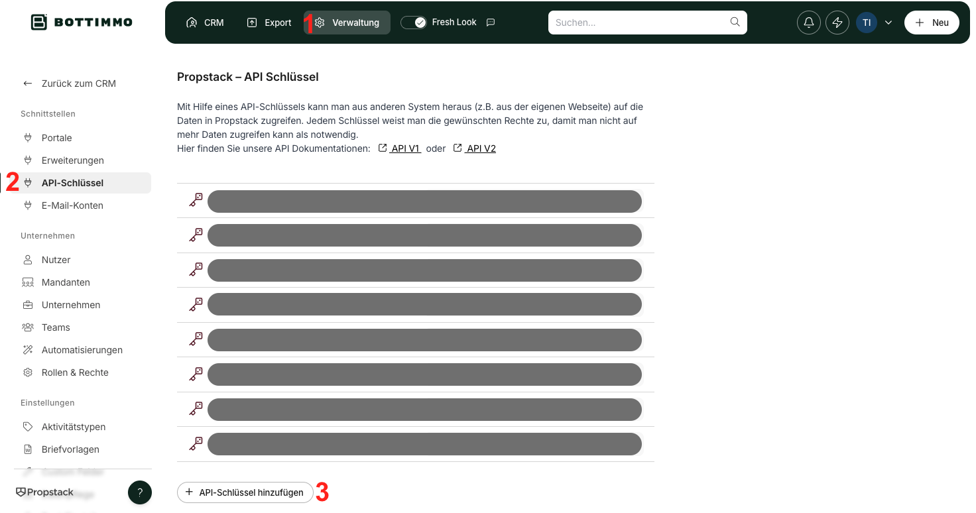Open Mandanten in the sidebar
The image size is (976, 513).
pyautogui.click(x=66, y=282)
